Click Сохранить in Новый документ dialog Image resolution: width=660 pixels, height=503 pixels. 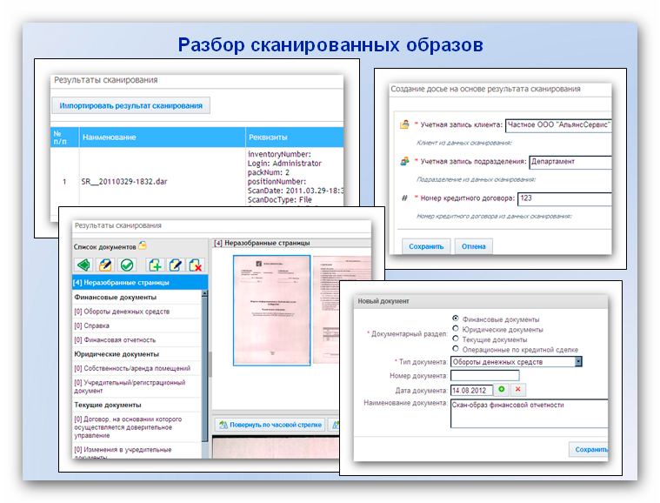point(590,450)
